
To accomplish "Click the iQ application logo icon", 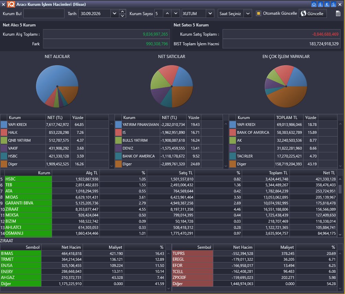I will pos(11,4).
